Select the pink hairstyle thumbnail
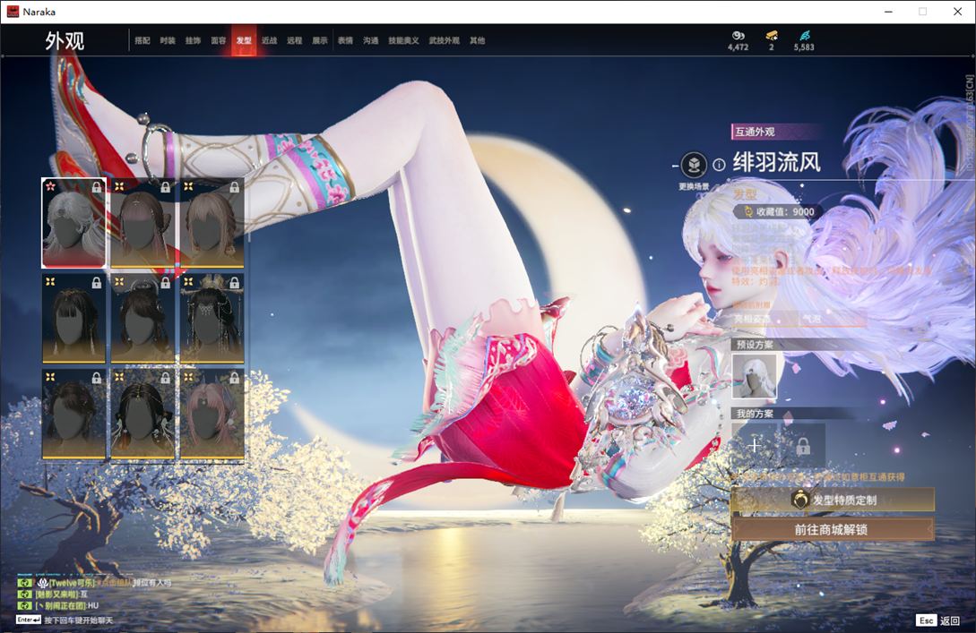Screen dimensions: 976x633 point(212,415)
